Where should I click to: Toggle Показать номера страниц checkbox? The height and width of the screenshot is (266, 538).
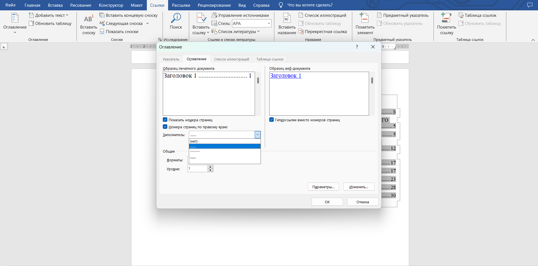coord(165,120)
